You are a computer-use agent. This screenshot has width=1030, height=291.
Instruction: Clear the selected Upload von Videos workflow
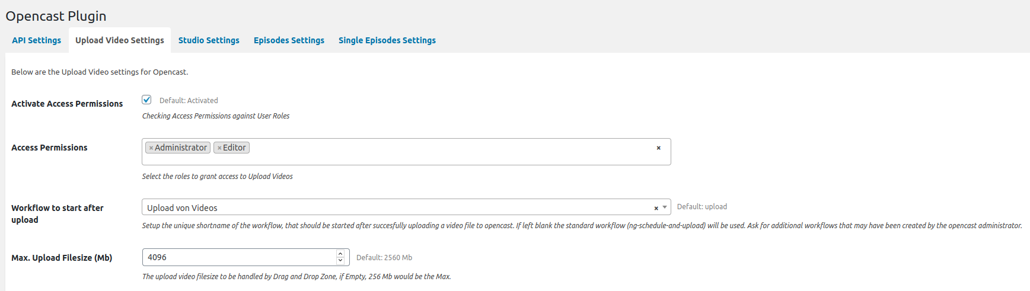click(656, 208)
